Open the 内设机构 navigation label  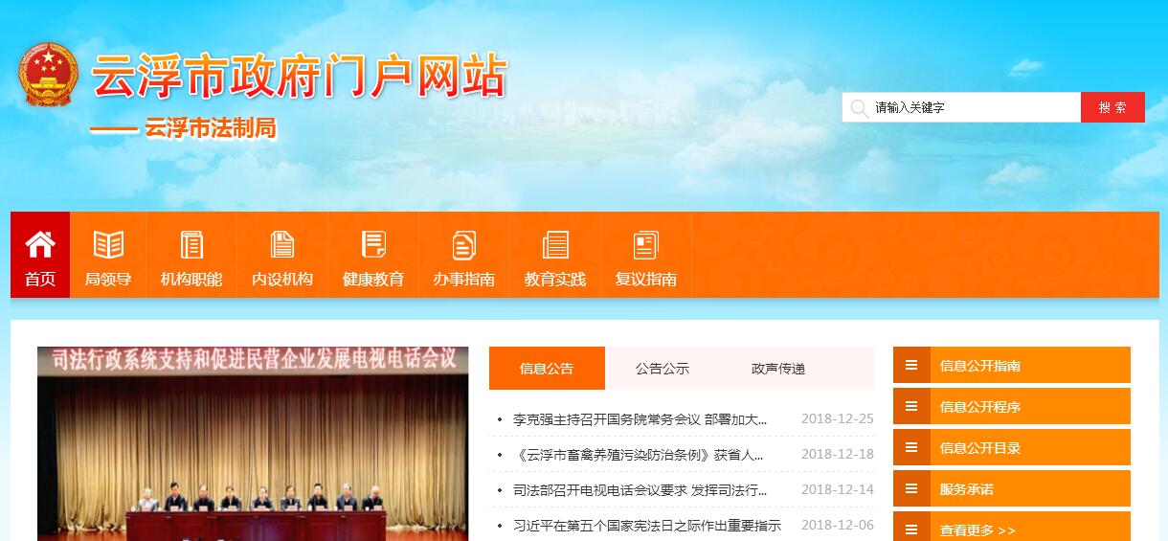click(x=282, y=280)
